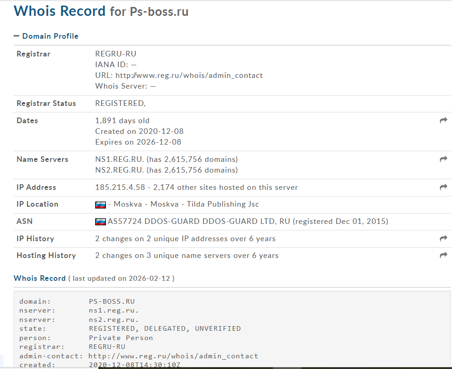Open the www.reg.ru URL in the Registrar row
This screenshot has height=369, width=452.
[189, 75]
